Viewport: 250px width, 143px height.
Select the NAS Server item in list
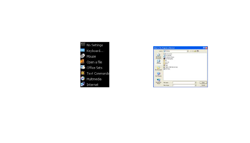click(170, 67)
